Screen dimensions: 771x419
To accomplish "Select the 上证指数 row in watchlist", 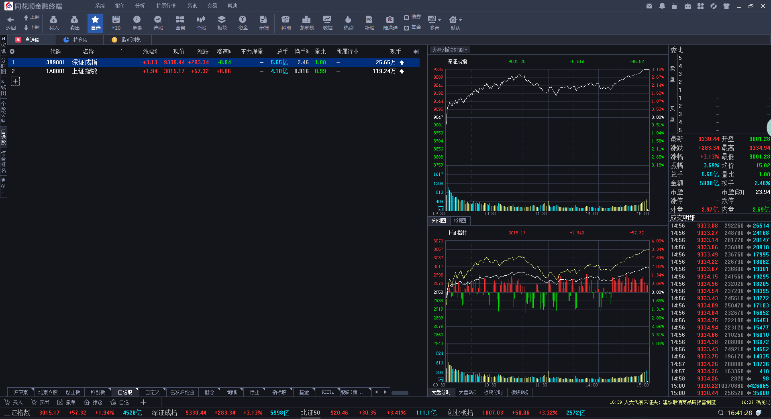I will coord(214,71).
